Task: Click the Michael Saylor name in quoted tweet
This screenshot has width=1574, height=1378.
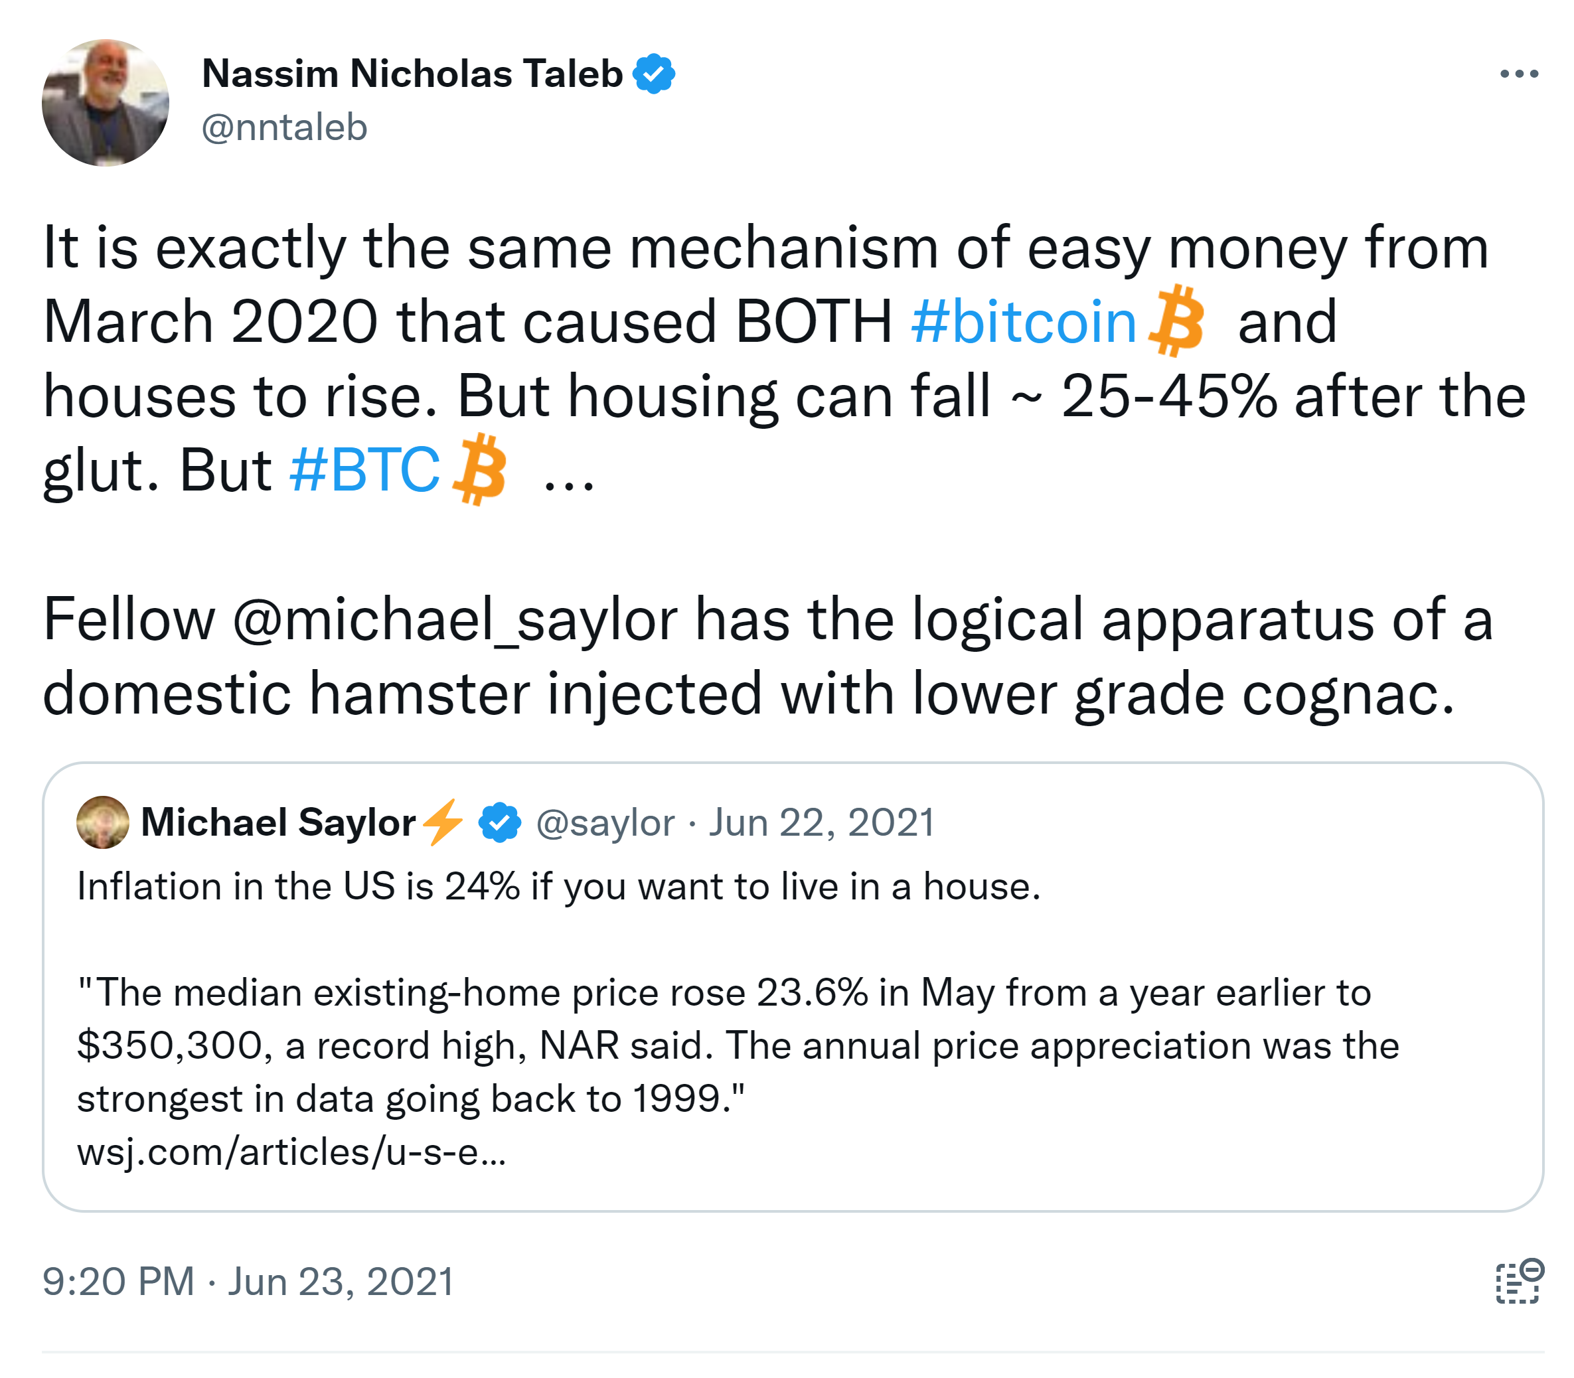Action: coord(278,822)
